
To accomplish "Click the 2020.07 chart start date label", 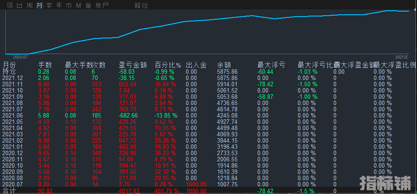I will click(x=20, y=57).
